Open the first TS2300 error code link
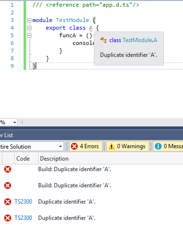Viewport: 183px width, 228px height. [x=23, y=202]
